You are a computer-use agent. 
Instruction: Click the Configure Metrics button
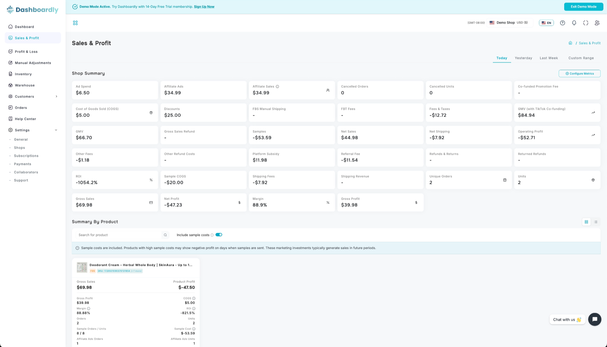click(x=579, y=74)
